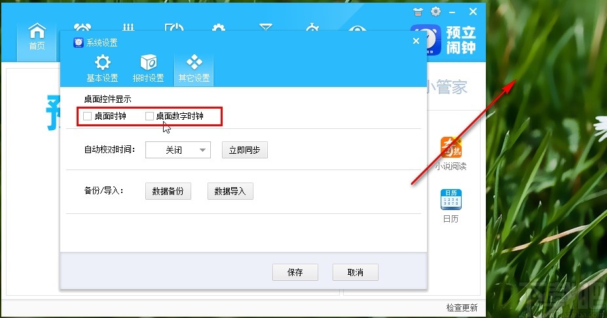Click the stopwatch toolbar icon in the main window
This screenshot has height=318, width=607.
click(312, 27)
